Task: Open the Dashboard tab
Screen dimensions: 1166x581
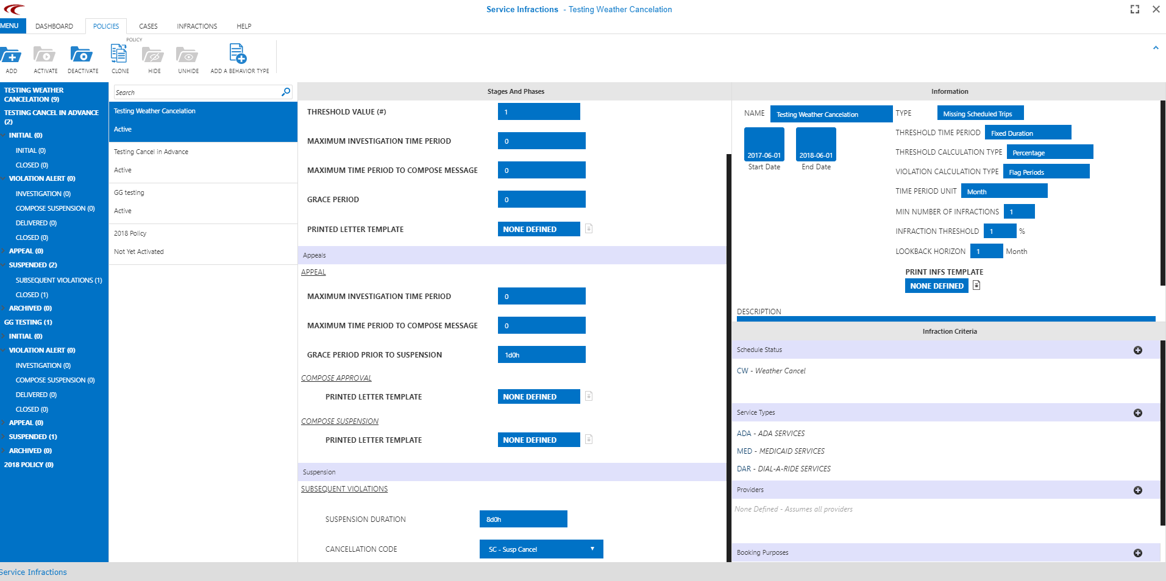Action: (54, 26)
